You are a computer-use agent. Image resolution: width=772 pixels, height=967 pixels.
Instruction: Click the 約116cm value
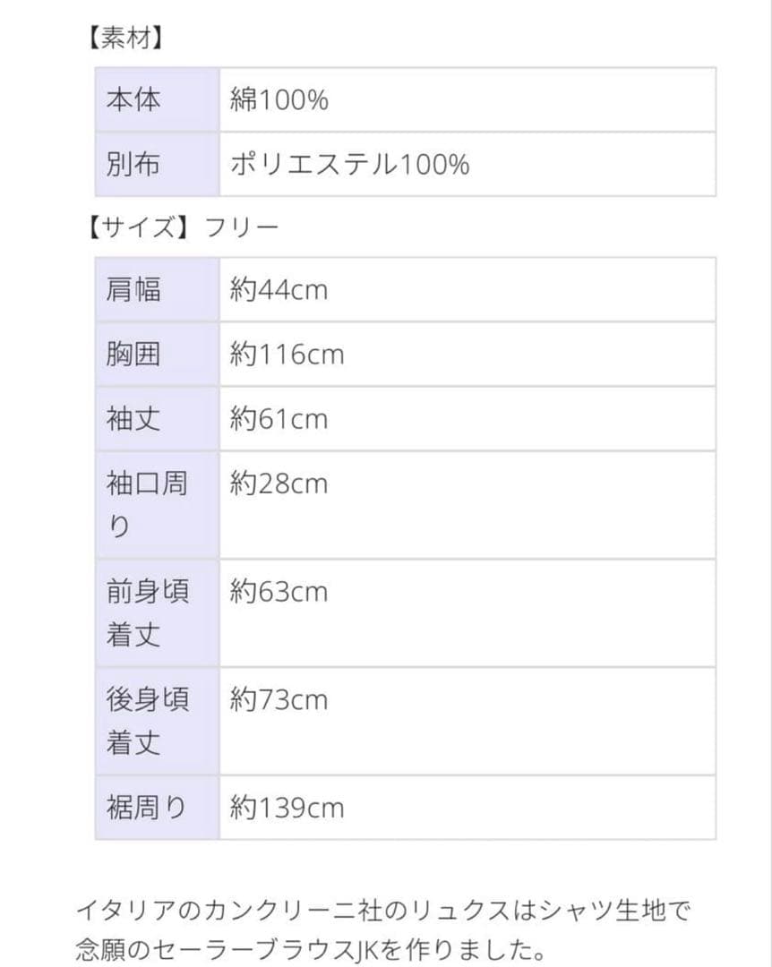[287, 355]
